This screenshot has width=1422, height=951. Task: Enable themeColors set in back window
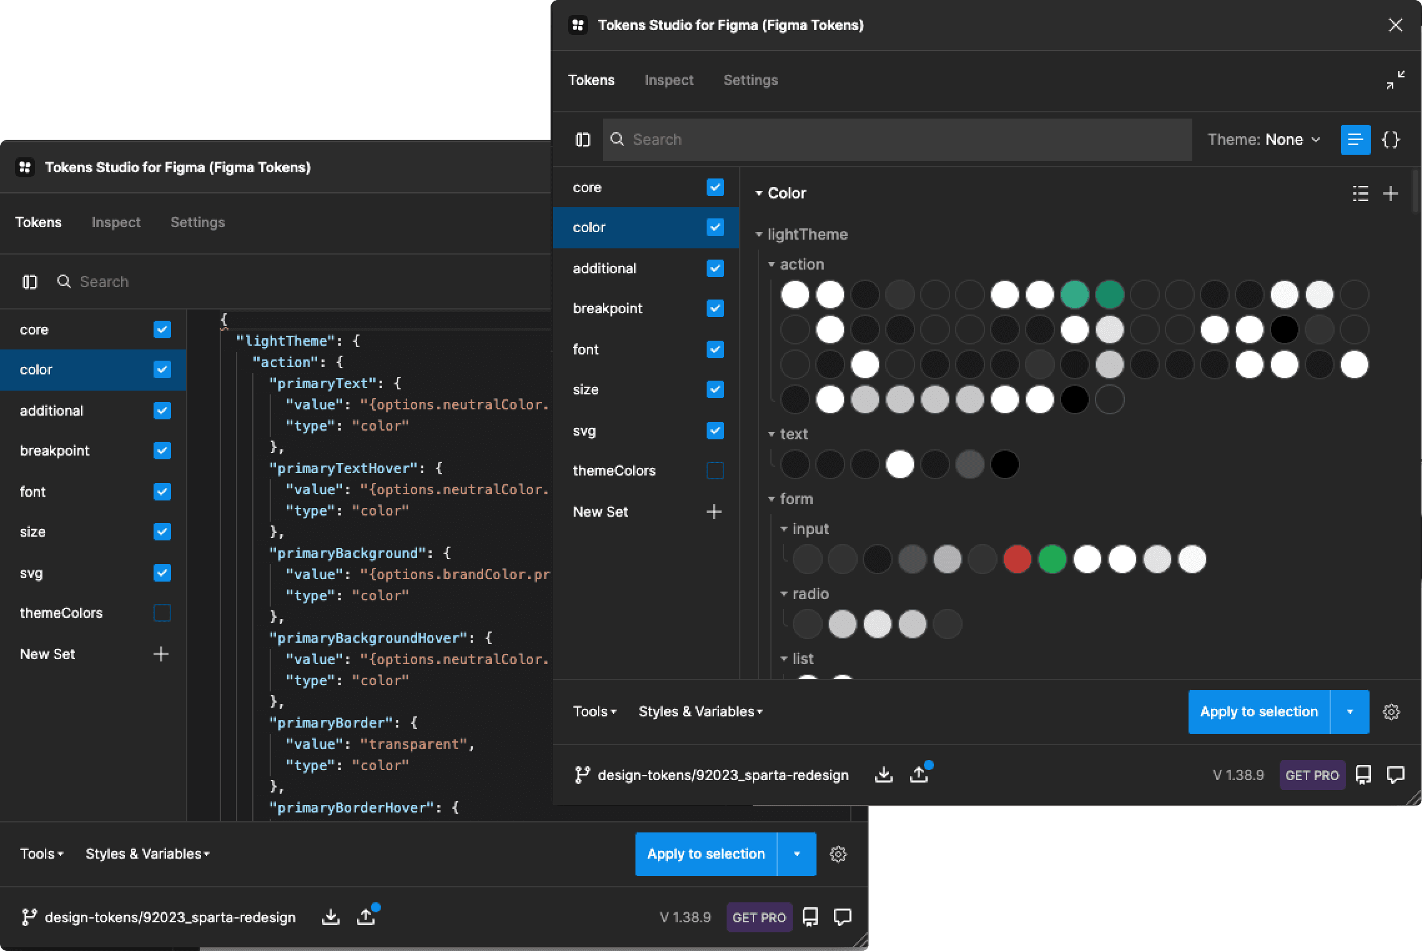click(162, 613)
